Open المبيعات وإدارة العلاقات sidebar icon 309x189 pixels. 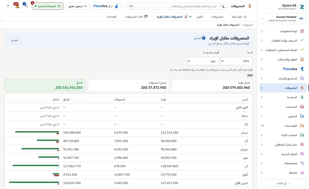302,40
